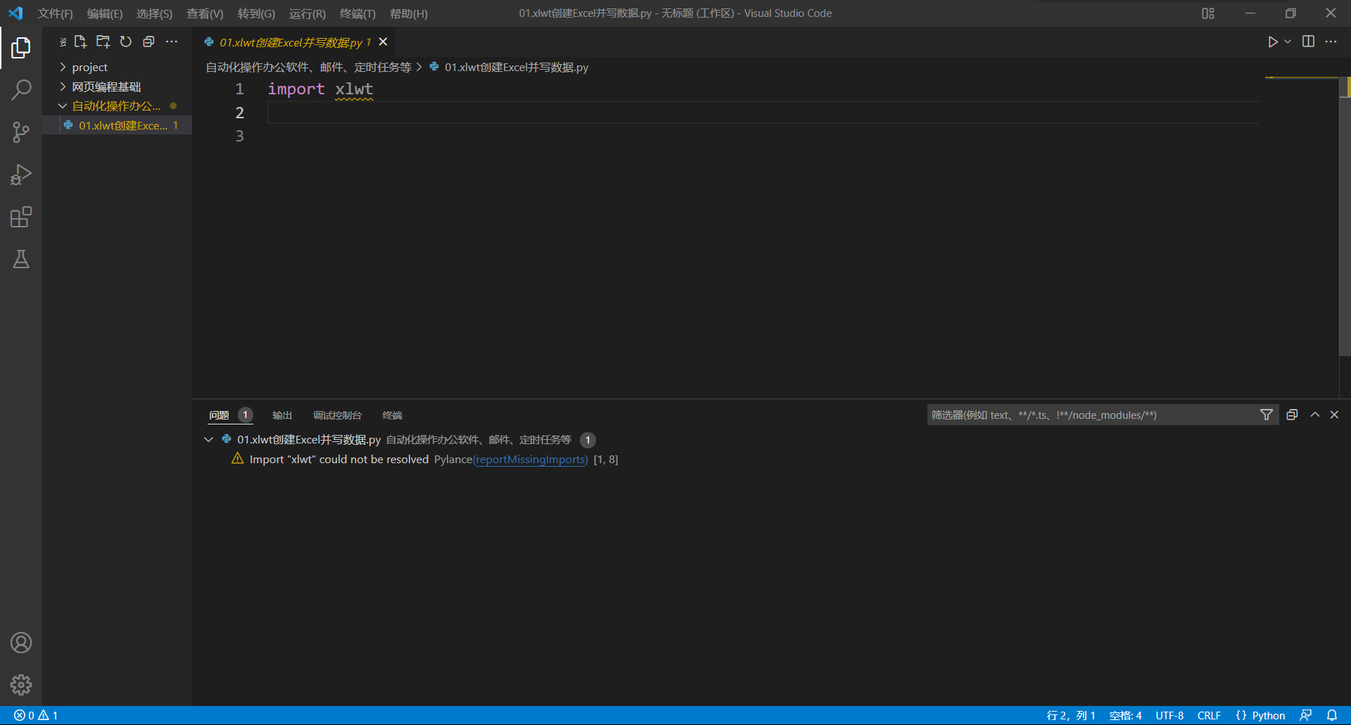Click breadcrumb folder 自动化操作办公软件

[x=308, y=67]
